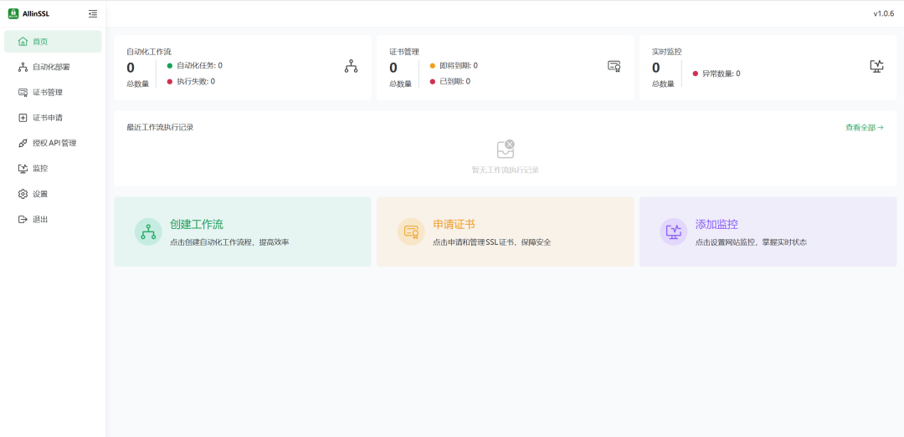Viewport: 904px width, 437px height.
Task: Click 点击创建自动化工作流程，提高效率 description
Action: point(229,242)
